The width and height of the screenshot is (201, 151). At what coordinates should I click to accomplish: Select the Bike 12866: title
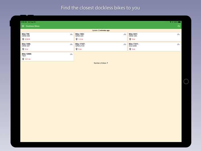(27, 54)
